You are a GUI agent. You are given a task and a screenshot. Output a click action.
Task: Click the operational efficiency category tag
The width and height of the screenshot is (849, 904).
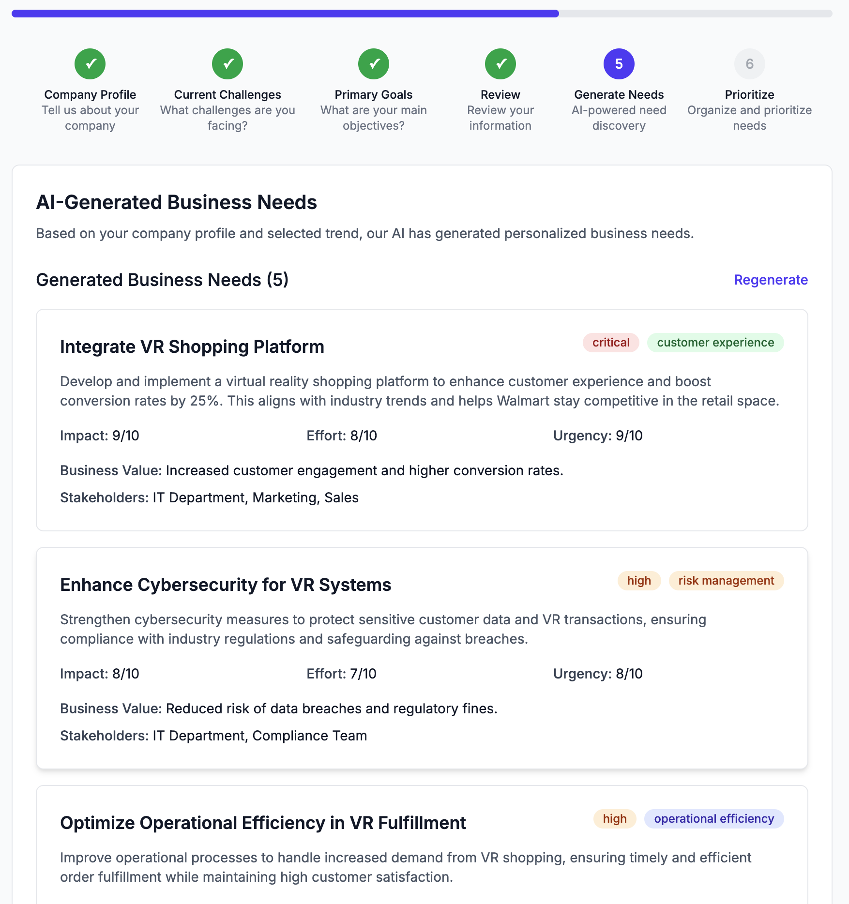(x=714, y=819)
